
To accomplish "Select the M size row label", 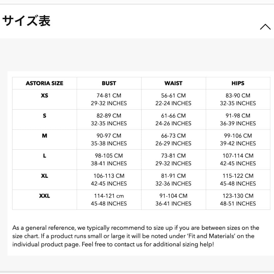I will pyautogui.click(x=44, y=136).
